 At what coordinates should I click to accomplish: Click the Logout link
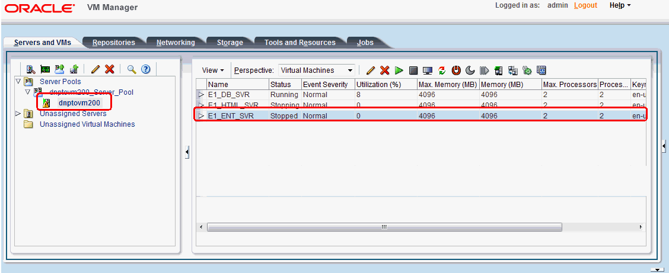tap(585, 5)
